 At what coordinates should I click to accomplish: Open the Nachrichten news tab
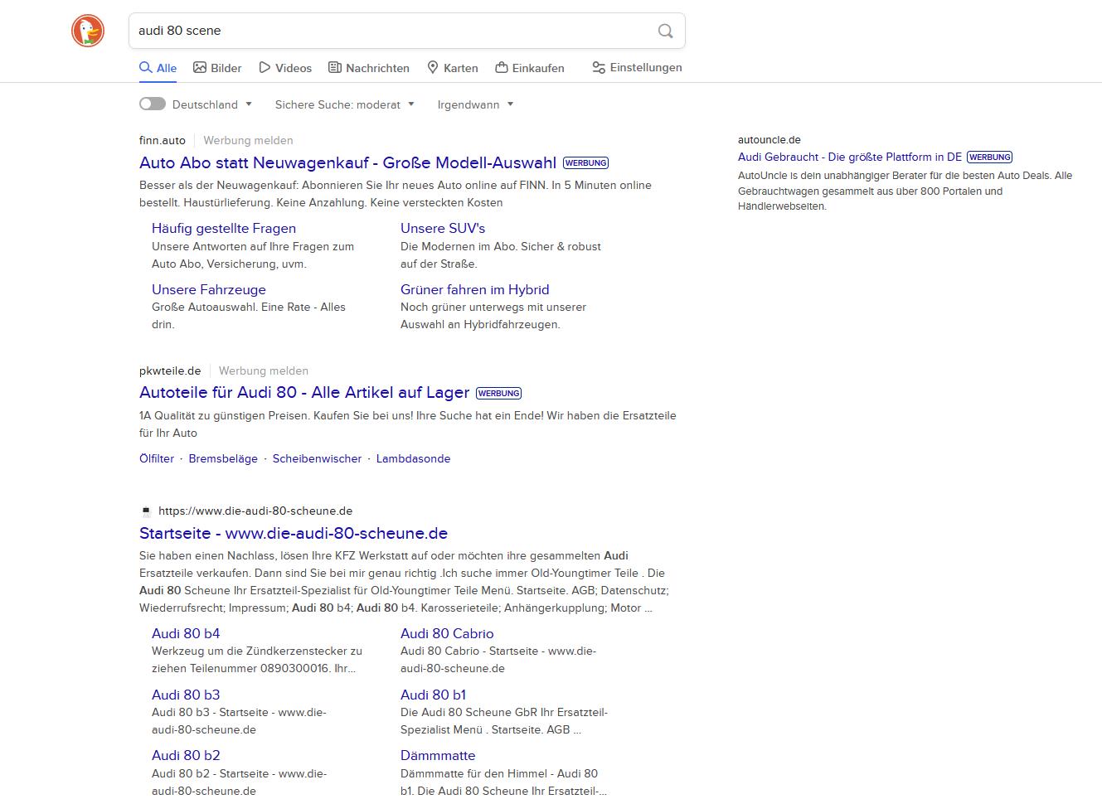point(369,68)
